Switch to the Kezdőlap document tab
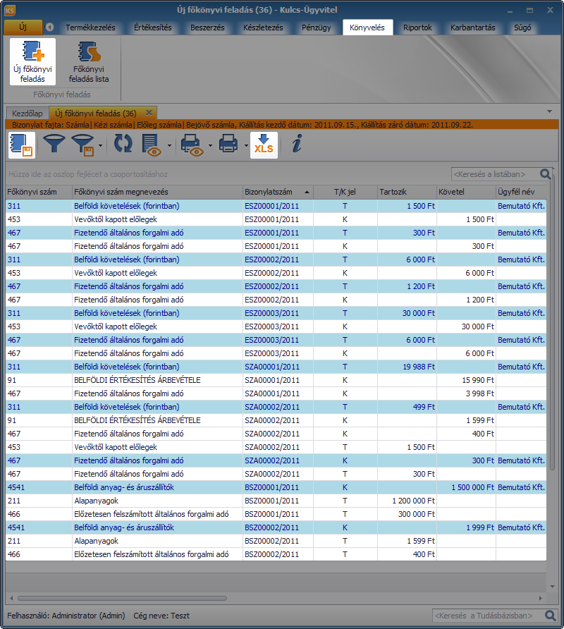 27,113
